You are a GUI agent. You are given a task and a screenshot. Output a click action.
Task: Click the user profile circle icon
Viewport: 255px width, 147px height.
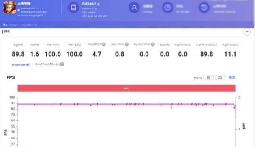coord(134,8)
